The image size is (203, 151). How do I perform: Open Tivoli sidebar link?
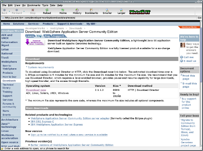pos(5,58)
